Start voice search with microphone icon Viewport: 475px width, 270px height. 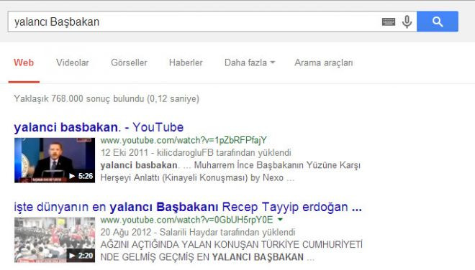[x=407, y=22]
